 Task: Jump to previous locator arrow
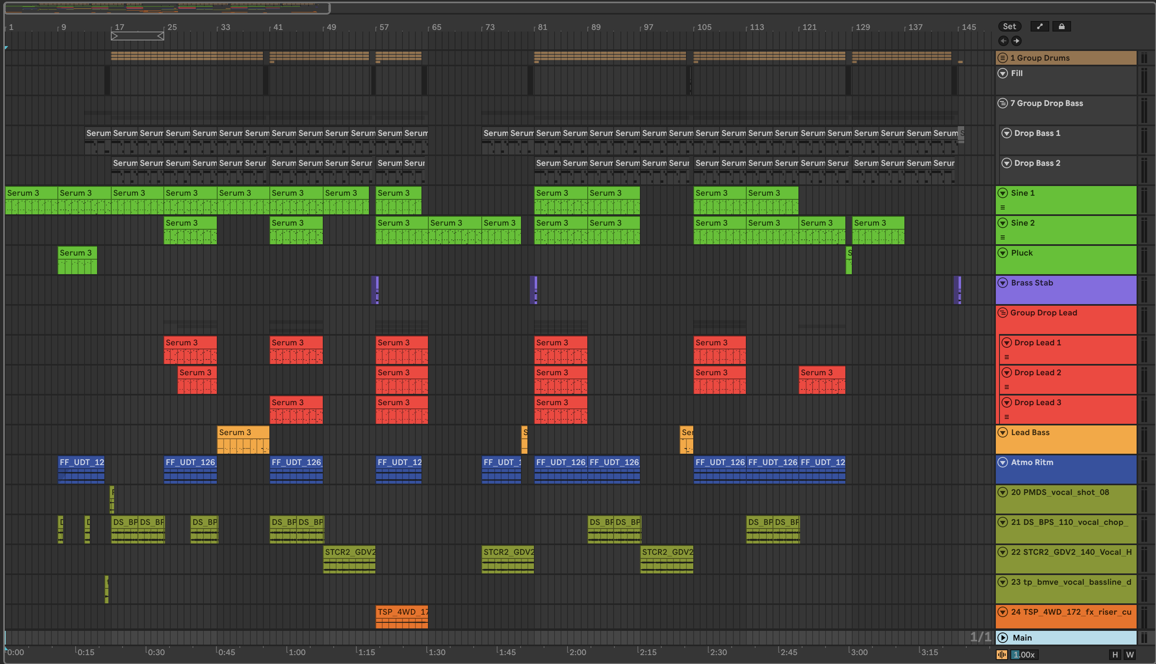pyautogui.click(x=1003, y=41)
